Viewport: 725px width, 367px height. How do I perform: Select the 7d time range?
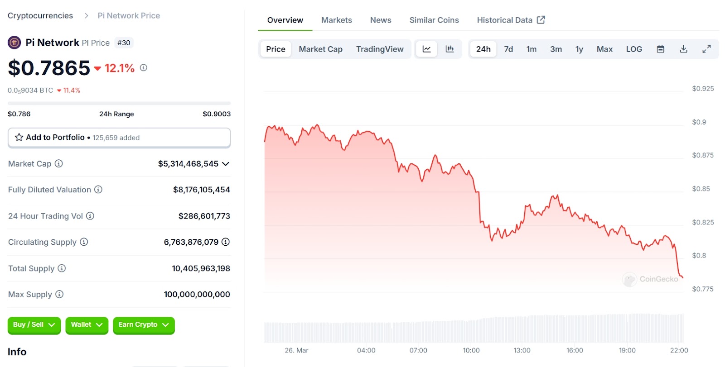pos(508,49)
